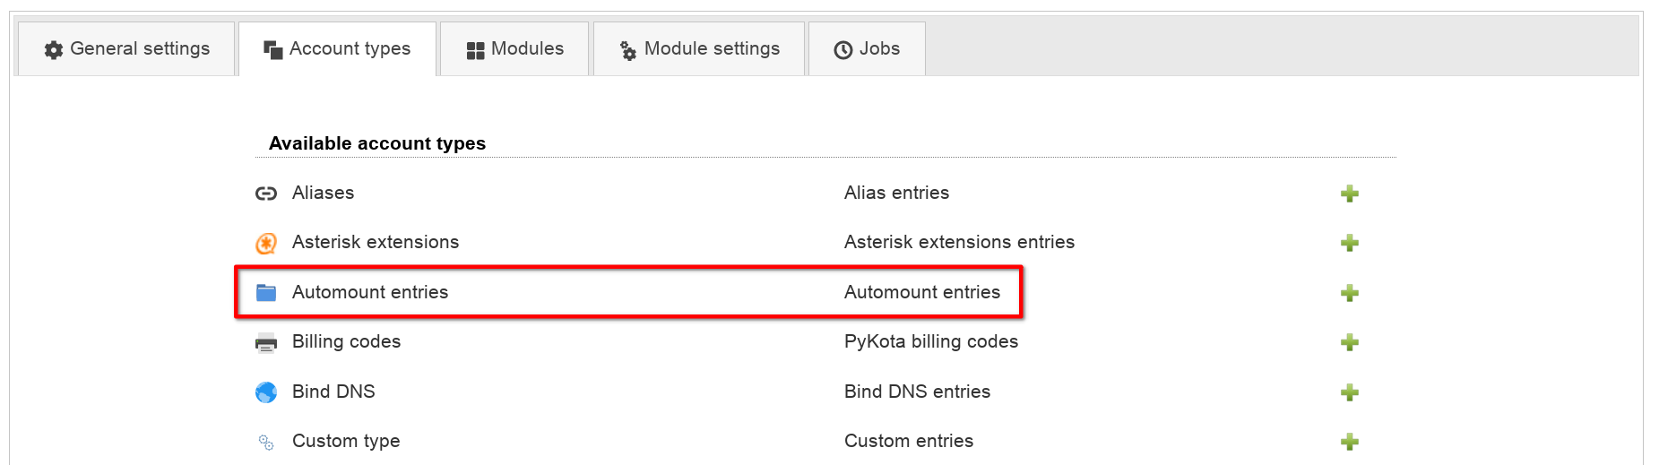Screen dimensions: 1659x465
Task: Click the Bind DNS globe icon
Action: 266,392
